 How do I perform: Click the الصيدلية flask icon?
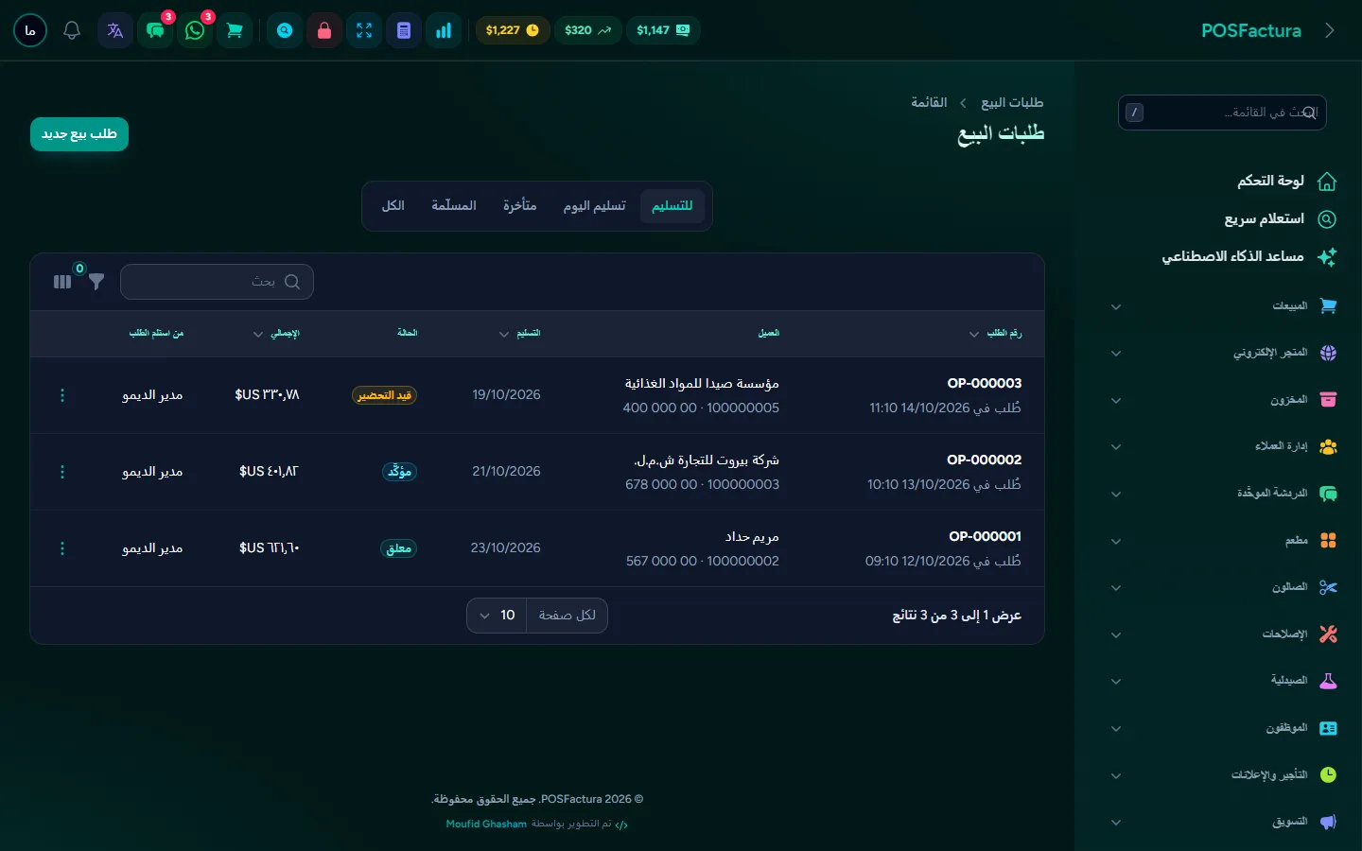pyautogui.click(x=1328, y=681)
